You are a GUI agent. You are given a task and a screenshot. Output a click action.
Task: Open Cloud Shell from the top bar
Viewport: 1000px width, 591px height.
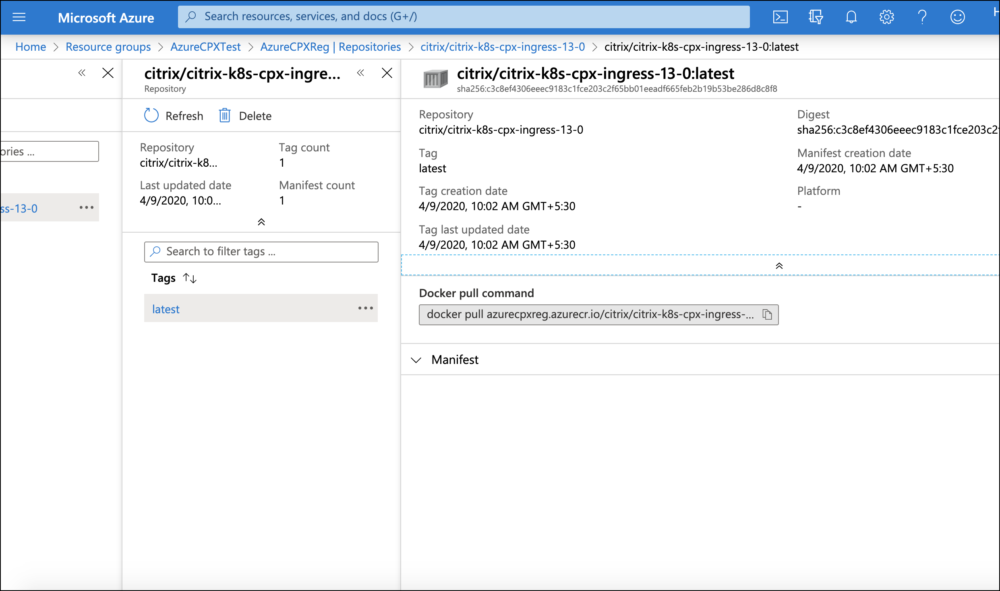[780, 17]
